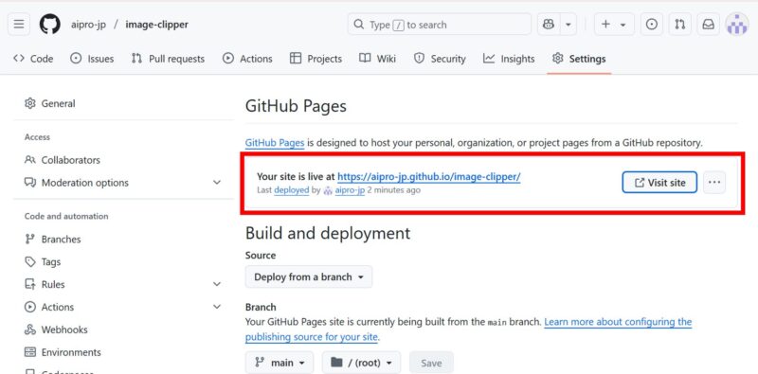Switch to the Code tab

point(33,59)
